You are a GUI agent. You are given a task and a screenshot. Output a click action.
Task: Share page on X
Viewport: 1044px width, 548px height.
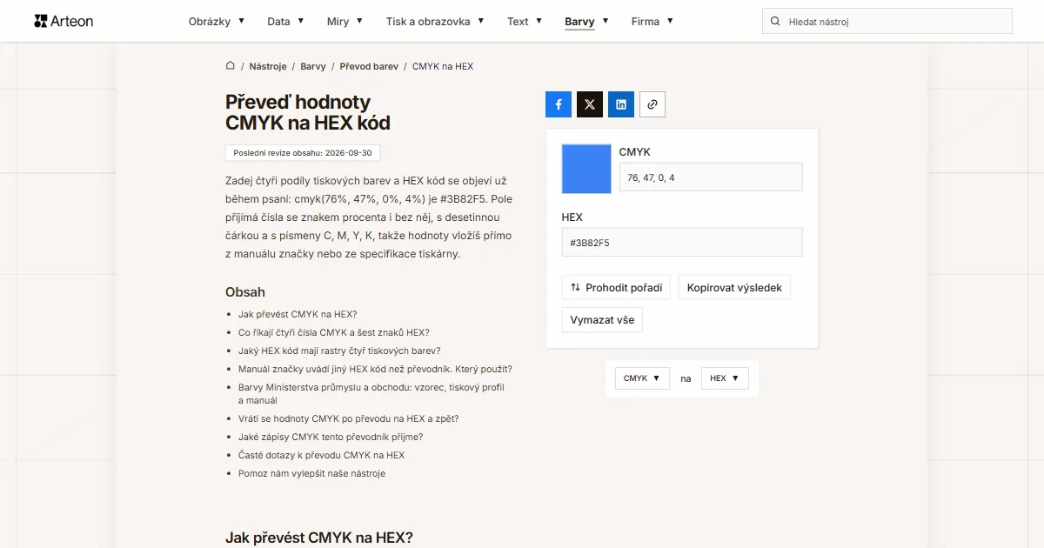tap(590, 104)
